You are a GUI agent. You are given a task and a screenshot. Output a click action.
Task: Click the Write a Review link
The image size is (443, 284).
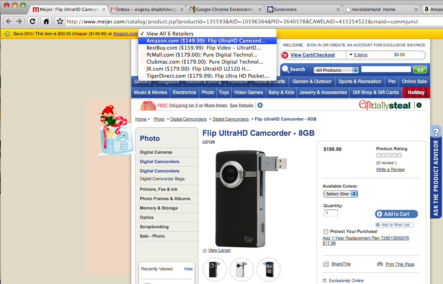390,169
